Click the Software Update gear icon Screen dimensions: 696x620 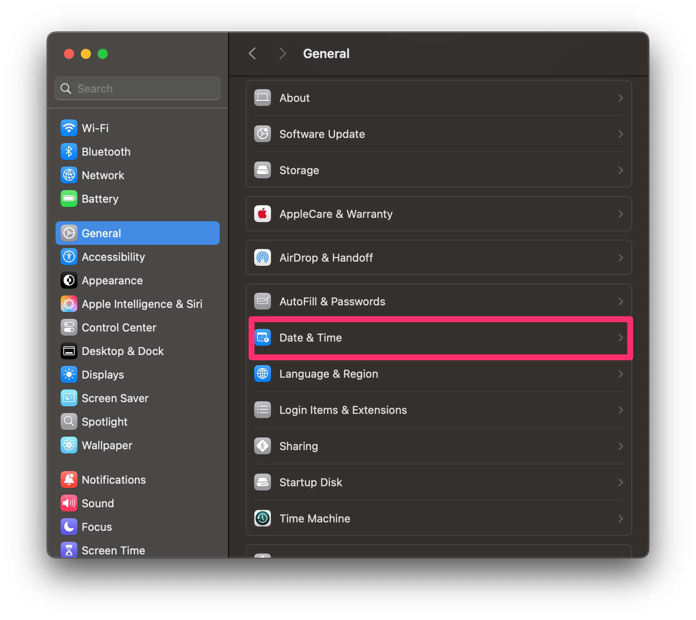(x=263, y=134)
